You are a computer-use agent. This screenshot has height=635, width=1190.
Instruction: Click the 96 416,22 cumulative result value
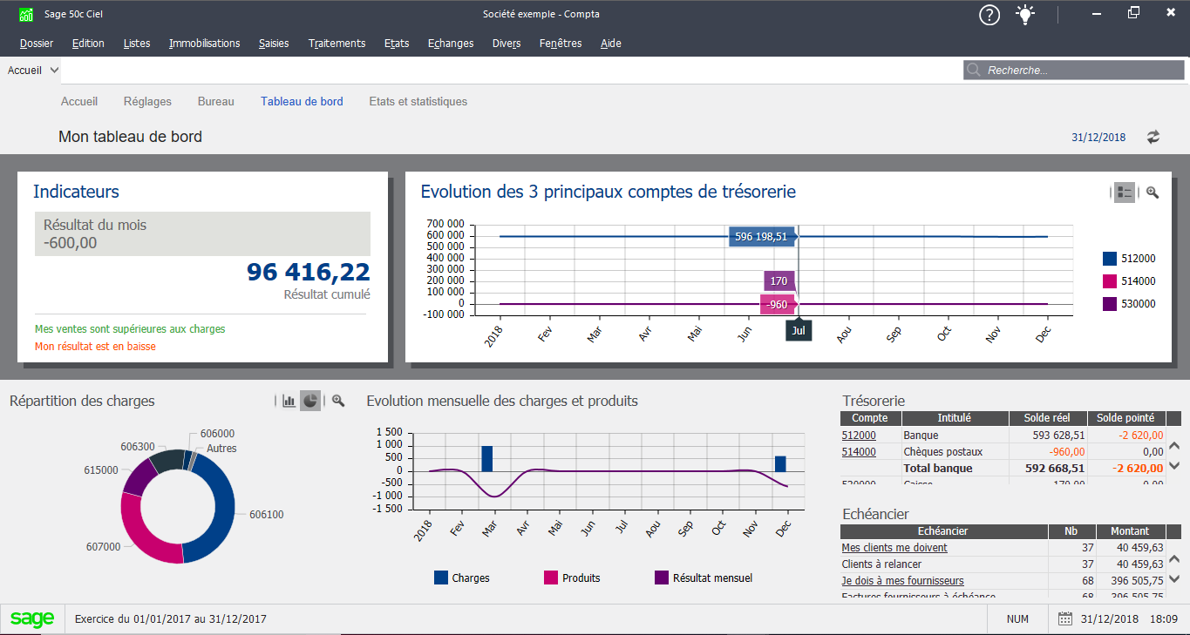point(309,272)
